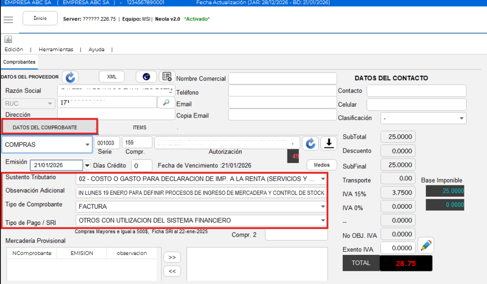Expand the COMPRAS document type dropdown
The height and width of the screenshot is (284, 487).
pyautogui.click(x=87, y=145)
